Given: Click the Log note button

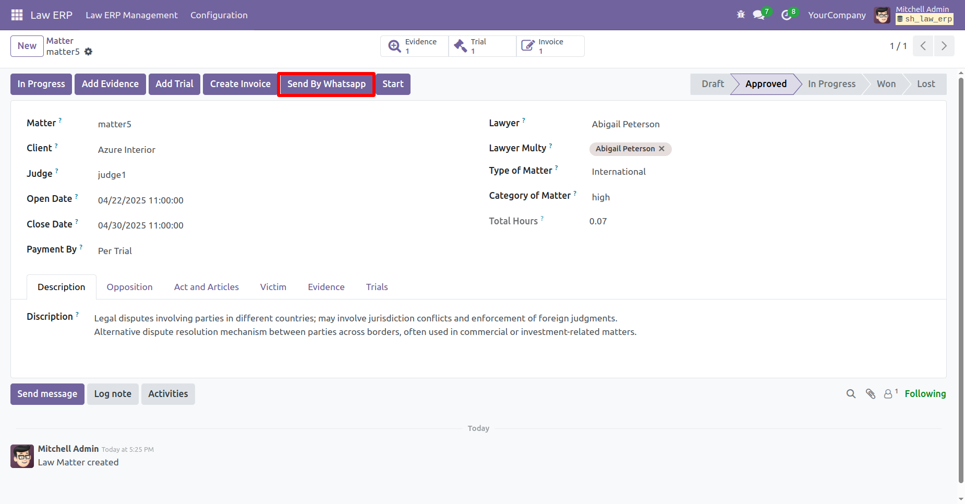Looking at the screenshot, I should (x=113, y=394).
